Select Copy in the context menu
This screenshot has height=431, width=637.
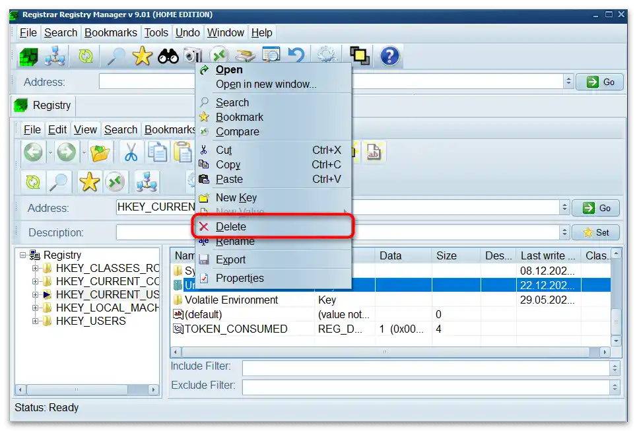(273, 164)
